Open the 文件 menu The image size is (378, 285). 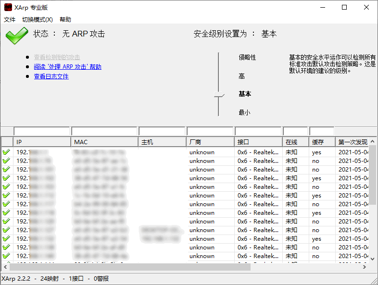(x=10, y=20)
